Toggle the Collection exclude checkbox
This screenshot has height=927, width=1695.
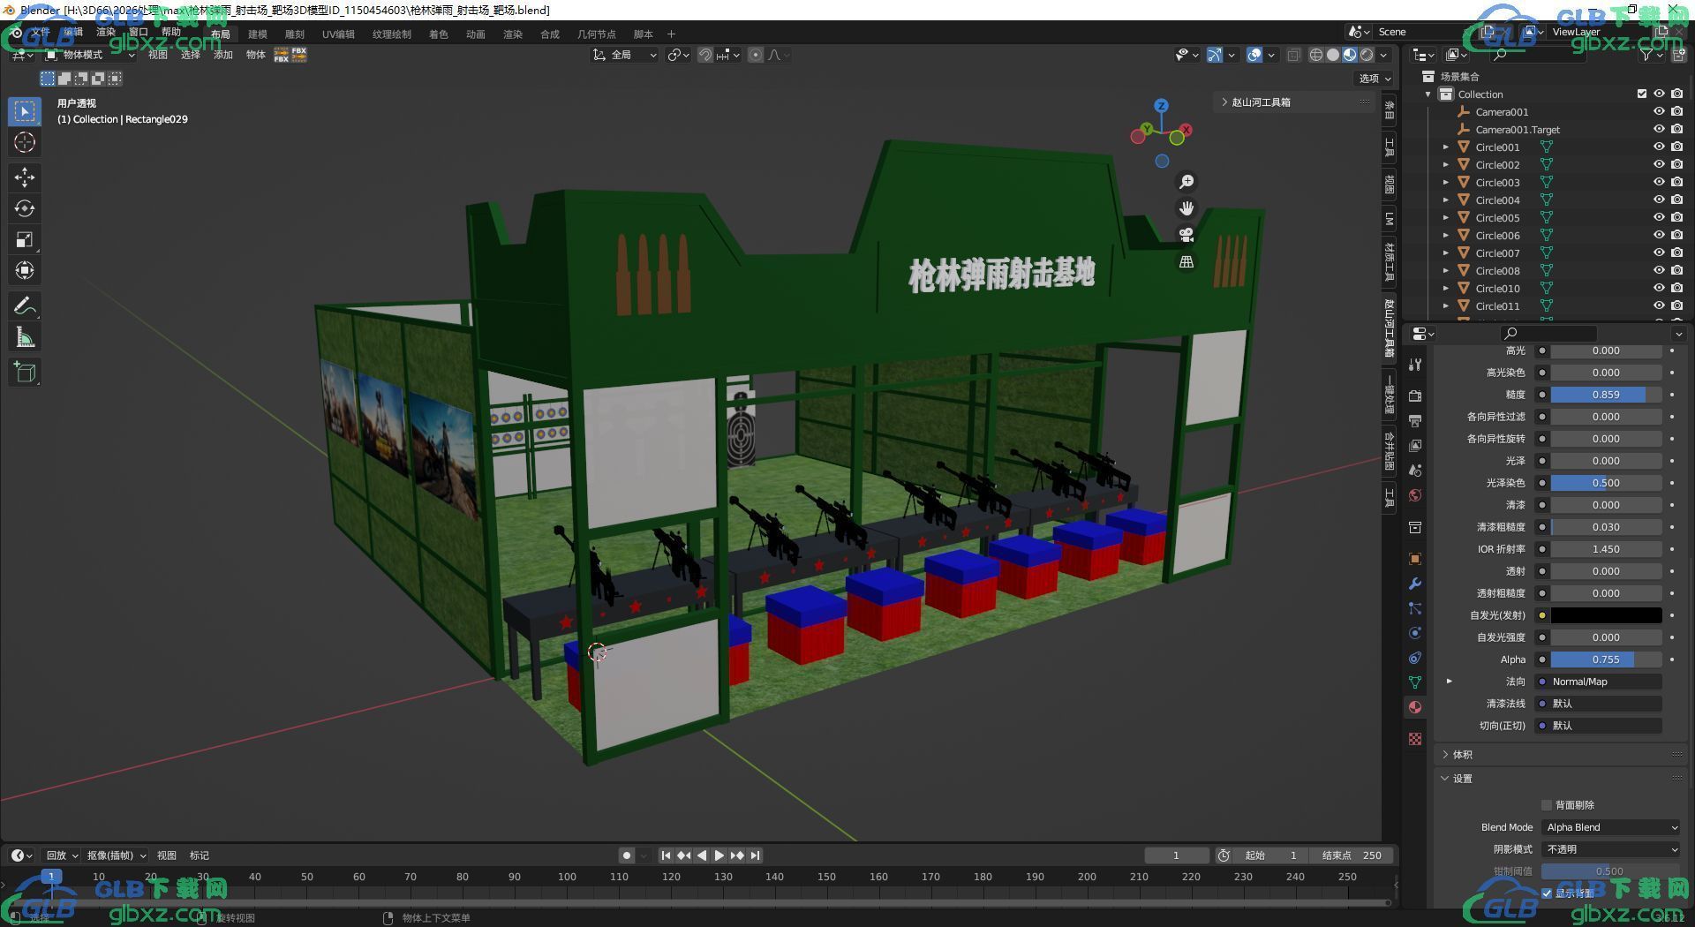point(1641,94)
